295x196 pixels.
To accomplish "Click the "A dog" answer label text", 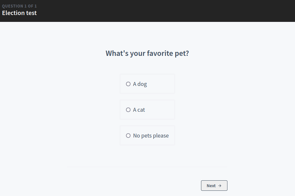I will pyautogui.click(x=140, y=84).
